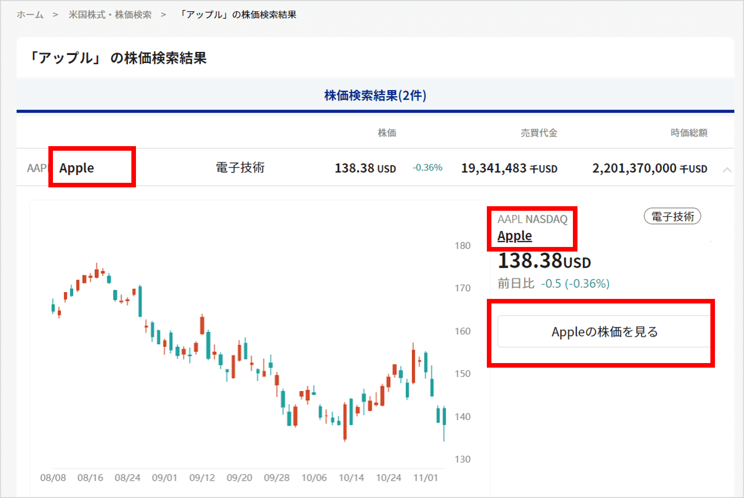Click the 時価総額 column header
Screen dimensions: 744x498
click(x=689, y=133)
